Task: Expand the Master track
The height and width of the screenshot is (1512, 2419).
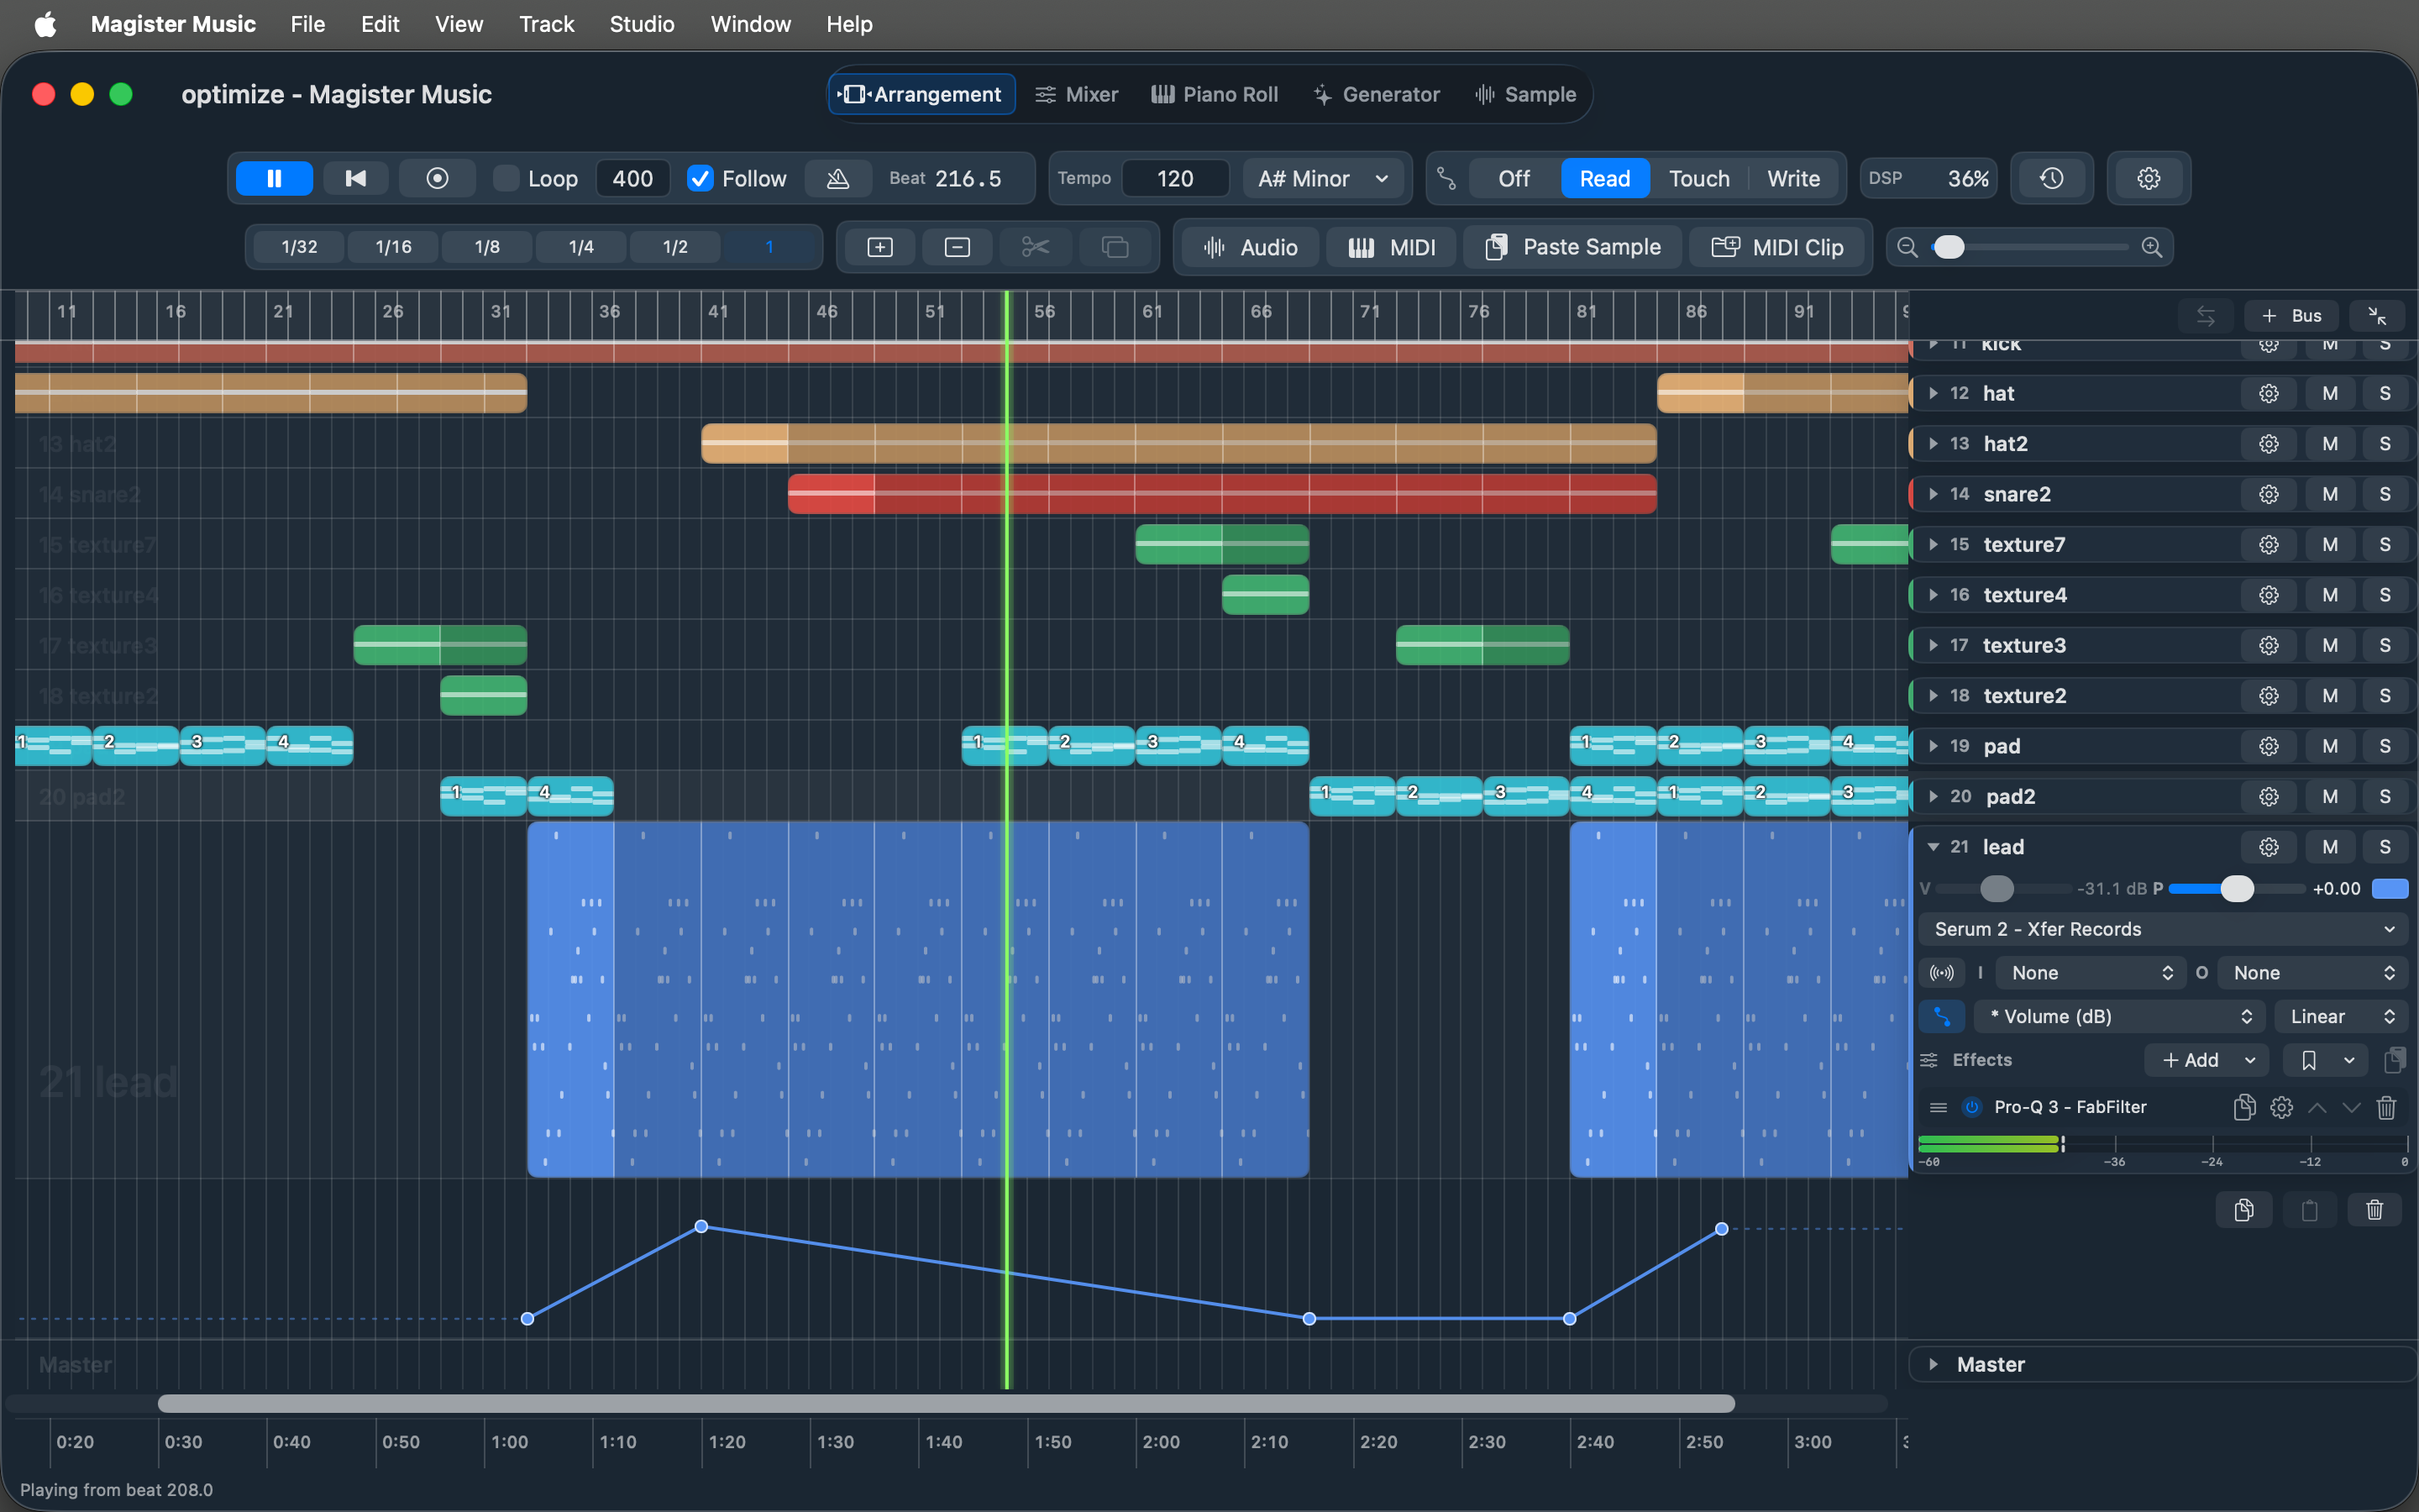Action: (x=1934, y=1364)
